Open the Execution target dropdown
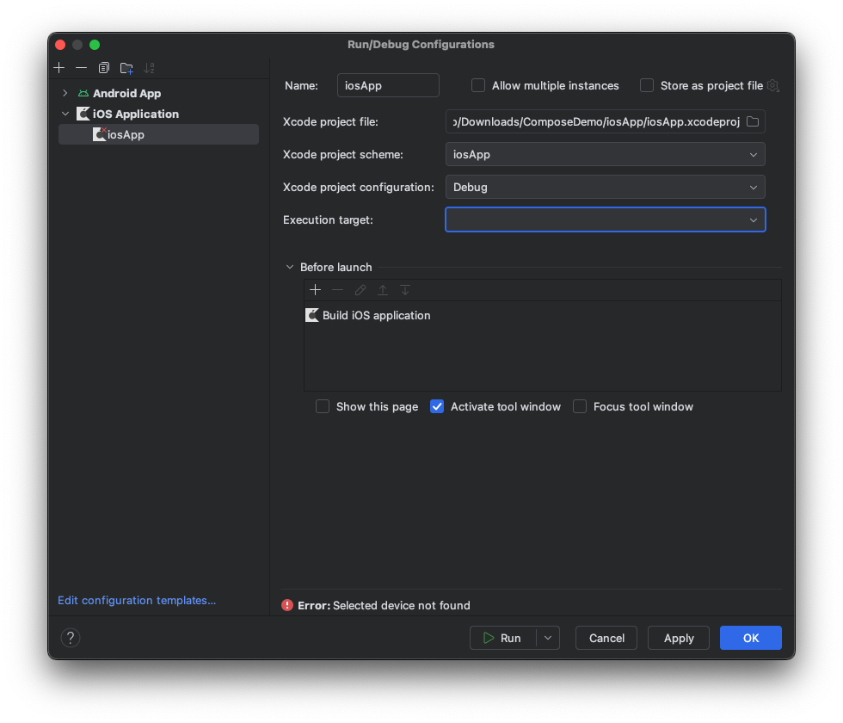This screenshot has width=843, height=723. click(x=605, y=219)
